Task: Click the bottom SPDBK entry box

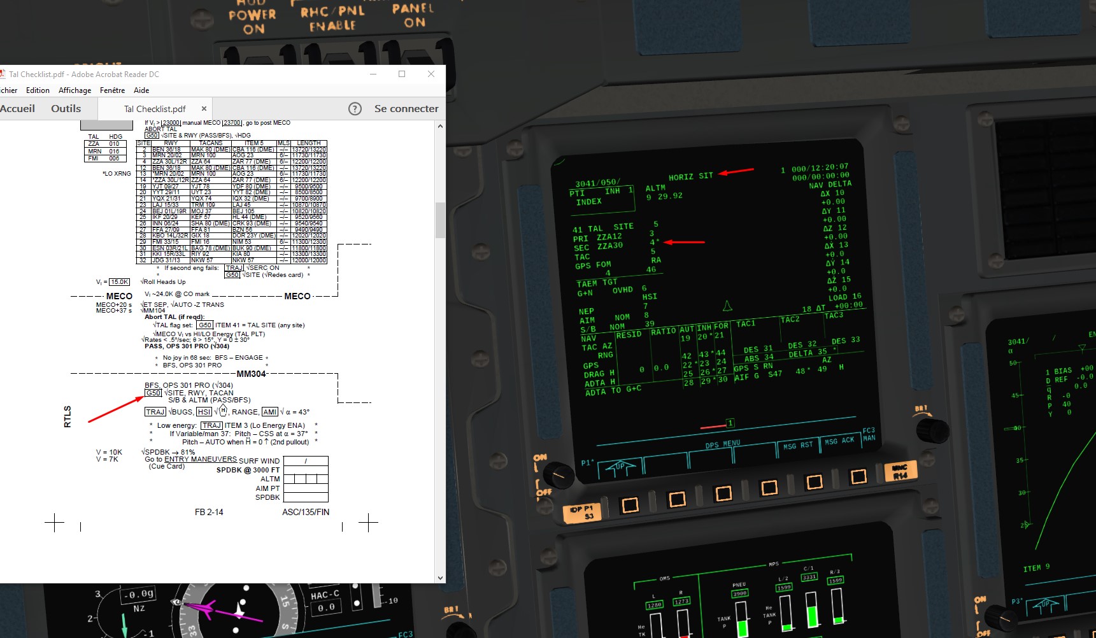Action: click(x=306, y=497)
